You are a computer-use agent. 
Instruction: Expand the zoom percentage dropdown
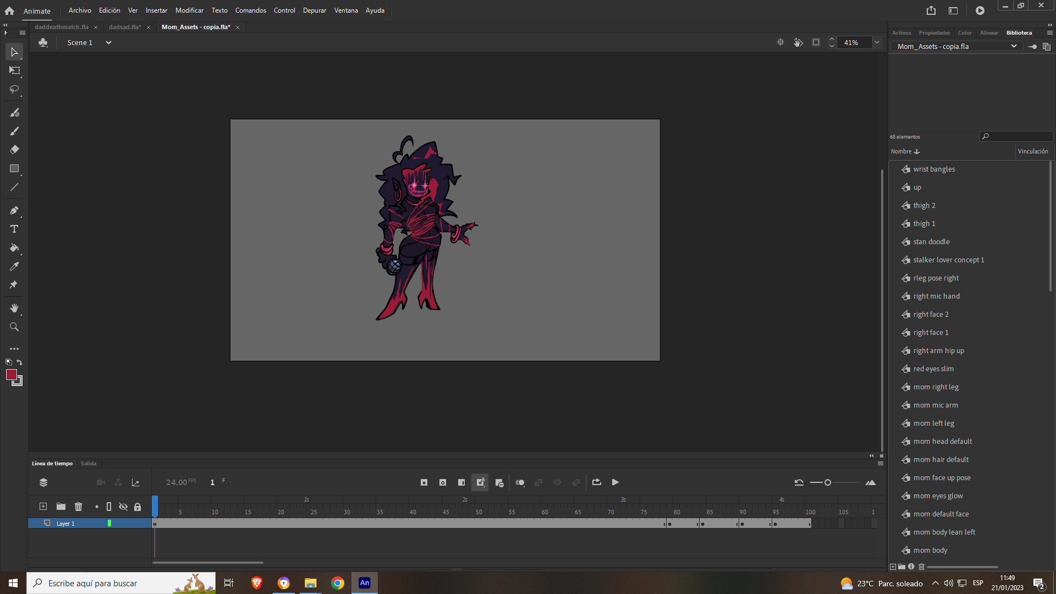click(x=877, y=42)
